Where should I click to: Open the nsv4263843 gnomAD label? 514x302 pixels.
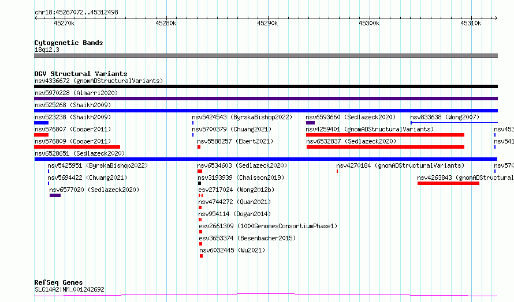[x=465, y=178]
